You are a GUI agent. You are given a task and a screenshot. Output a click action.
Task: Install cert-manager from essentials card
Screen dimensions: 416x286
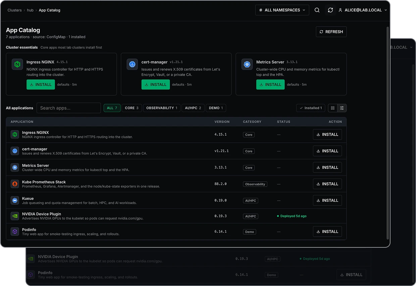[156, 85]
